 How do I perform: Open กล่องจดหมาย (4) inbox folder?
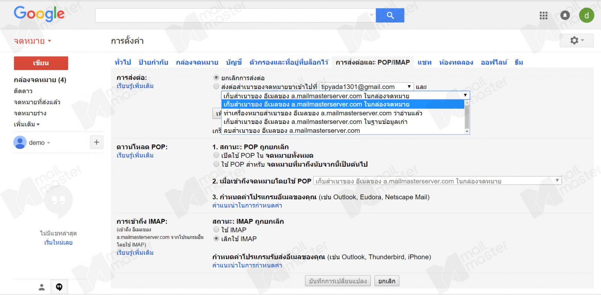coord(40,80)
